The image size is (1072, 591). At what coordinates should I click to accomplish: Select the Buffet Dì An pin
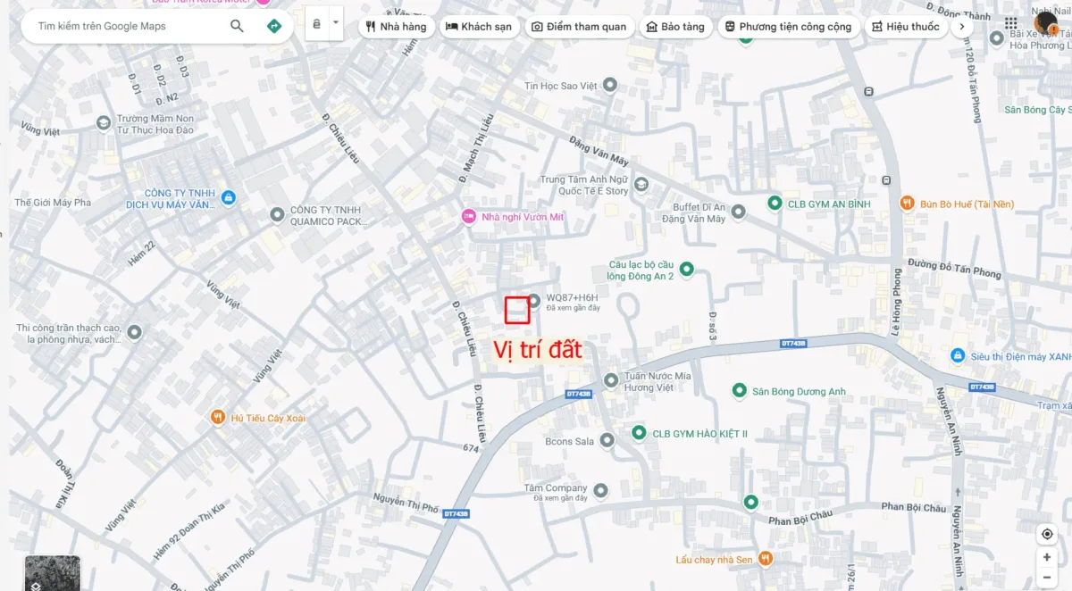click(x=738, y=212)
